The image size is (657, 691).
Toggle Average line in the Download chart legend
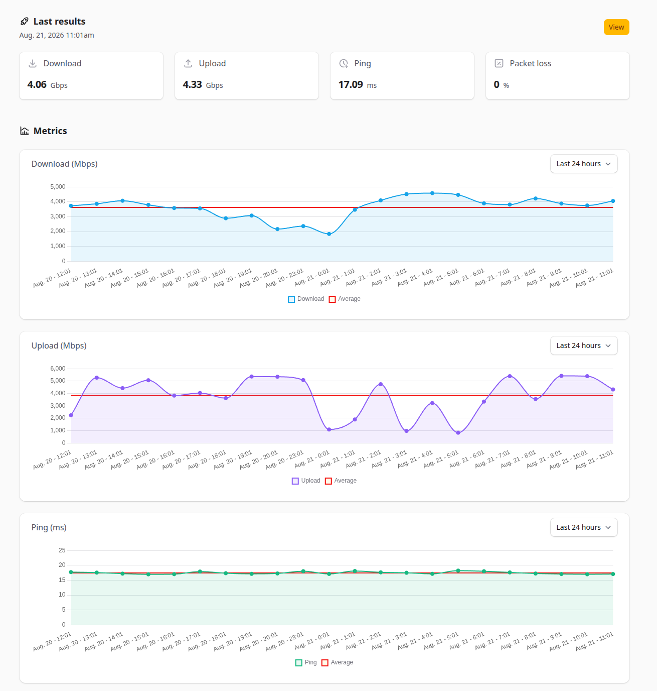point(345,299)
